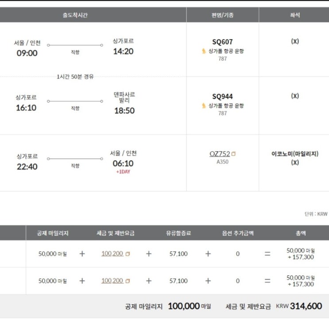Click the Singapore Airlines logo under SQ944
This screenshot has width=329, height=321.
pyautogui.click(x=204, y=106)
